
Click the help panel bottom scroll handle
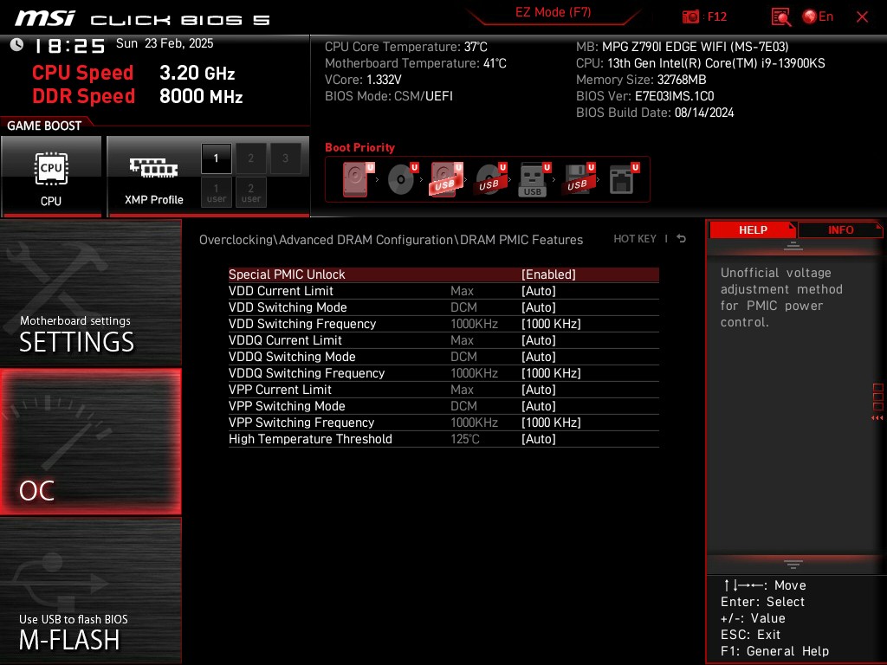pos(793,564)
